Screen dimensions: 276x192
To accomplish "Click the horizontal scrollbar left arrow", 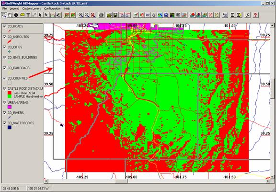I will click(x=46, y=181).
